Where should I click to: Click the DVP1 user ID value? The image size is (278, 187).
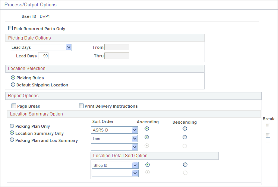coord(45,16)
